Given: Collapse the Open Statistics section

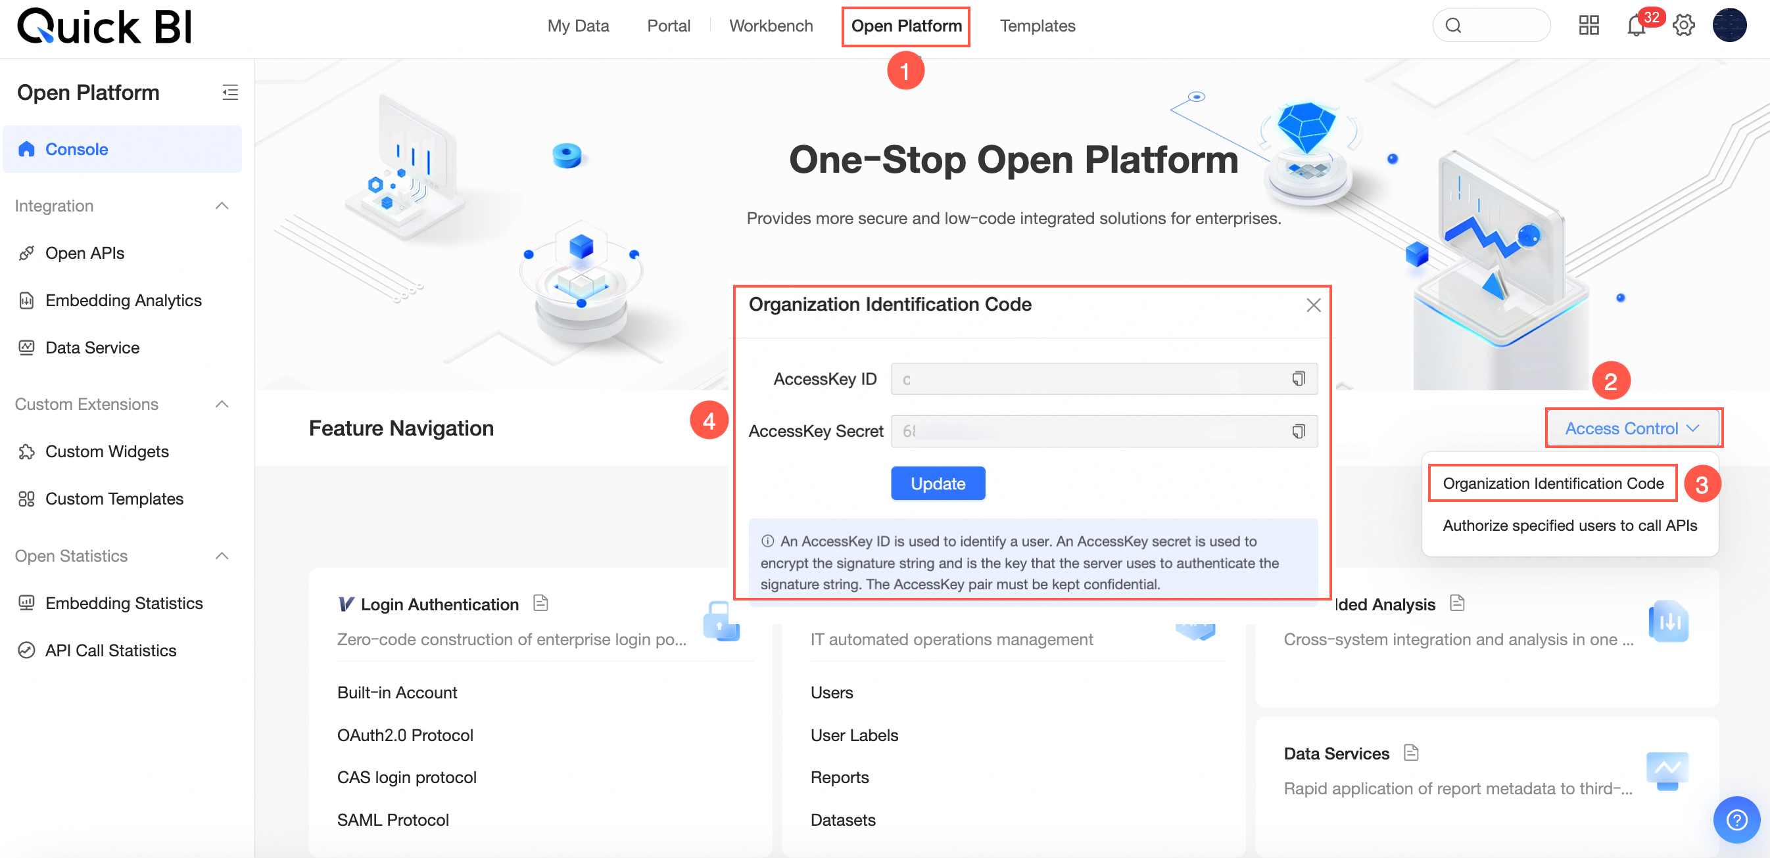Looking at the screenshot, I should pyautogui.click(x=221, y=556).
